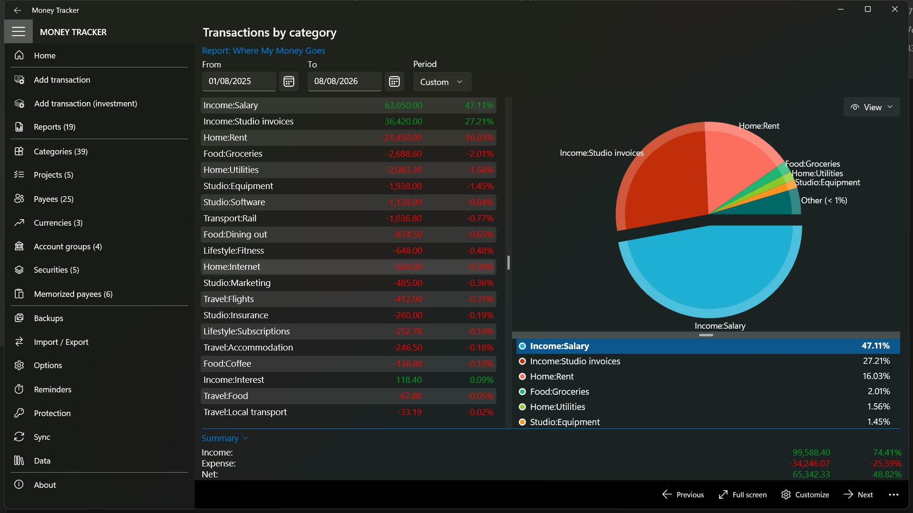Image resolution: width=913 pixels, height=513 pixels.
Task: Click the Previous button
Action: 683,494
